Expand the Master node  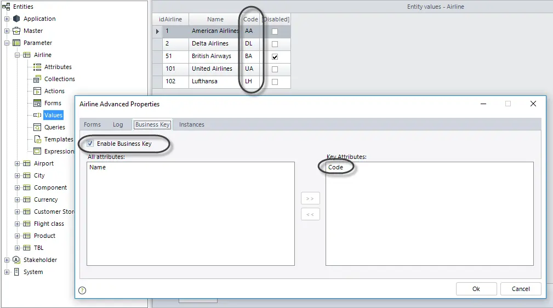pyautogui.click(x=7, y=31)
